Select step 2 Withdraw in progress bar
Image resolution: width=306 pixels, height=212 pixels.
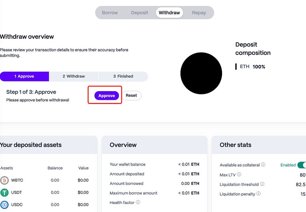point(74,76)
